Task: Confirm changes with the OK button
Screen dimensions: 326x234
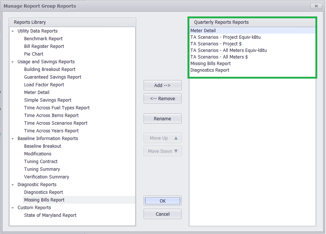Action: [162, 201]
